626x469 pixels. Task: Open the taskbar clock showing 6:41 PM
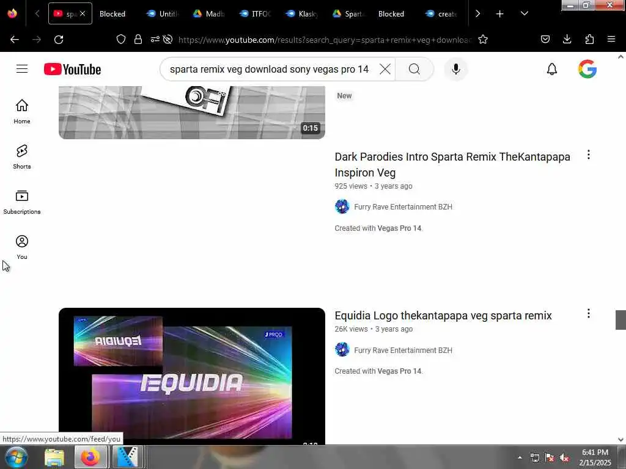595,457
